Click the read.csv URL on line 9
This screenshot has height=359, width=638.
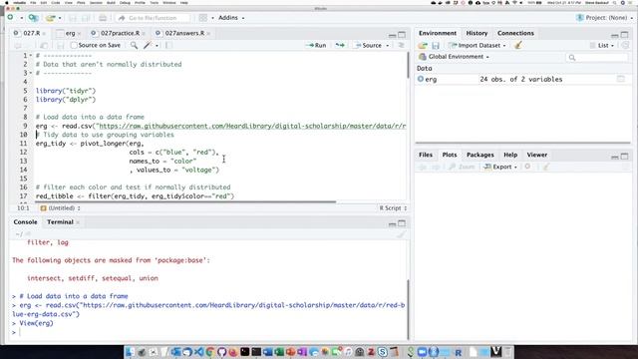[252, 126]
